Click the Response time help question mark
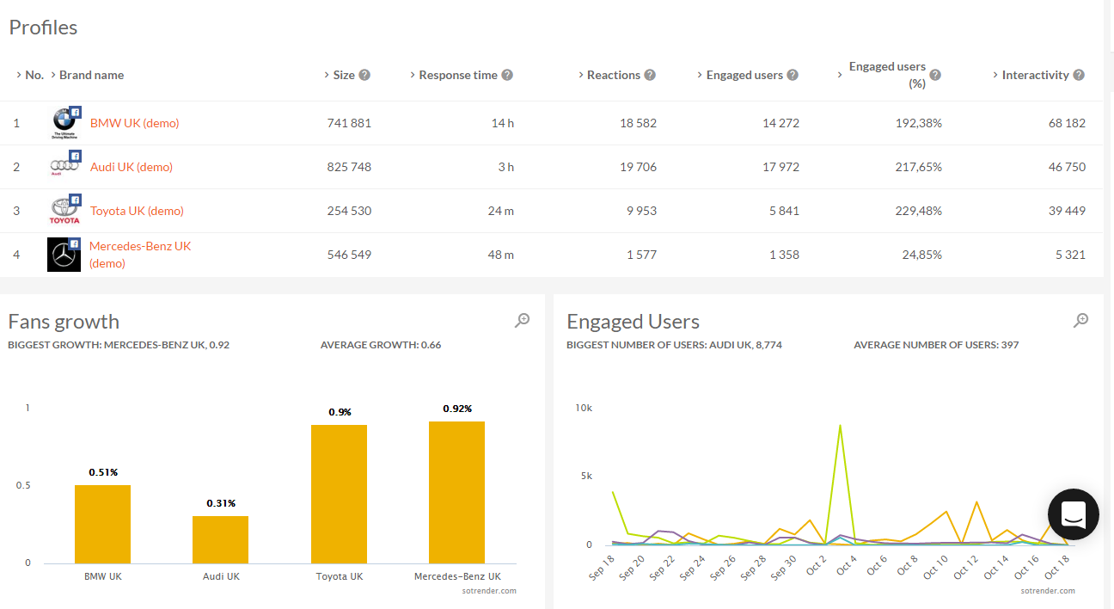Viewport: 1114px width, 609px height. pos(507,75)
